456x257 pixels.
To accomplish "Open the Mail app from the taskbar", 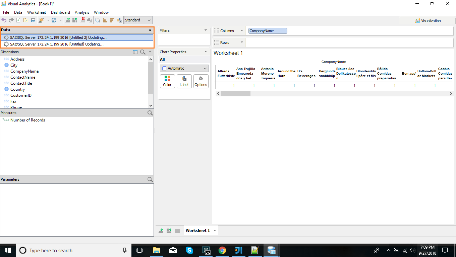I will [173, 250].
